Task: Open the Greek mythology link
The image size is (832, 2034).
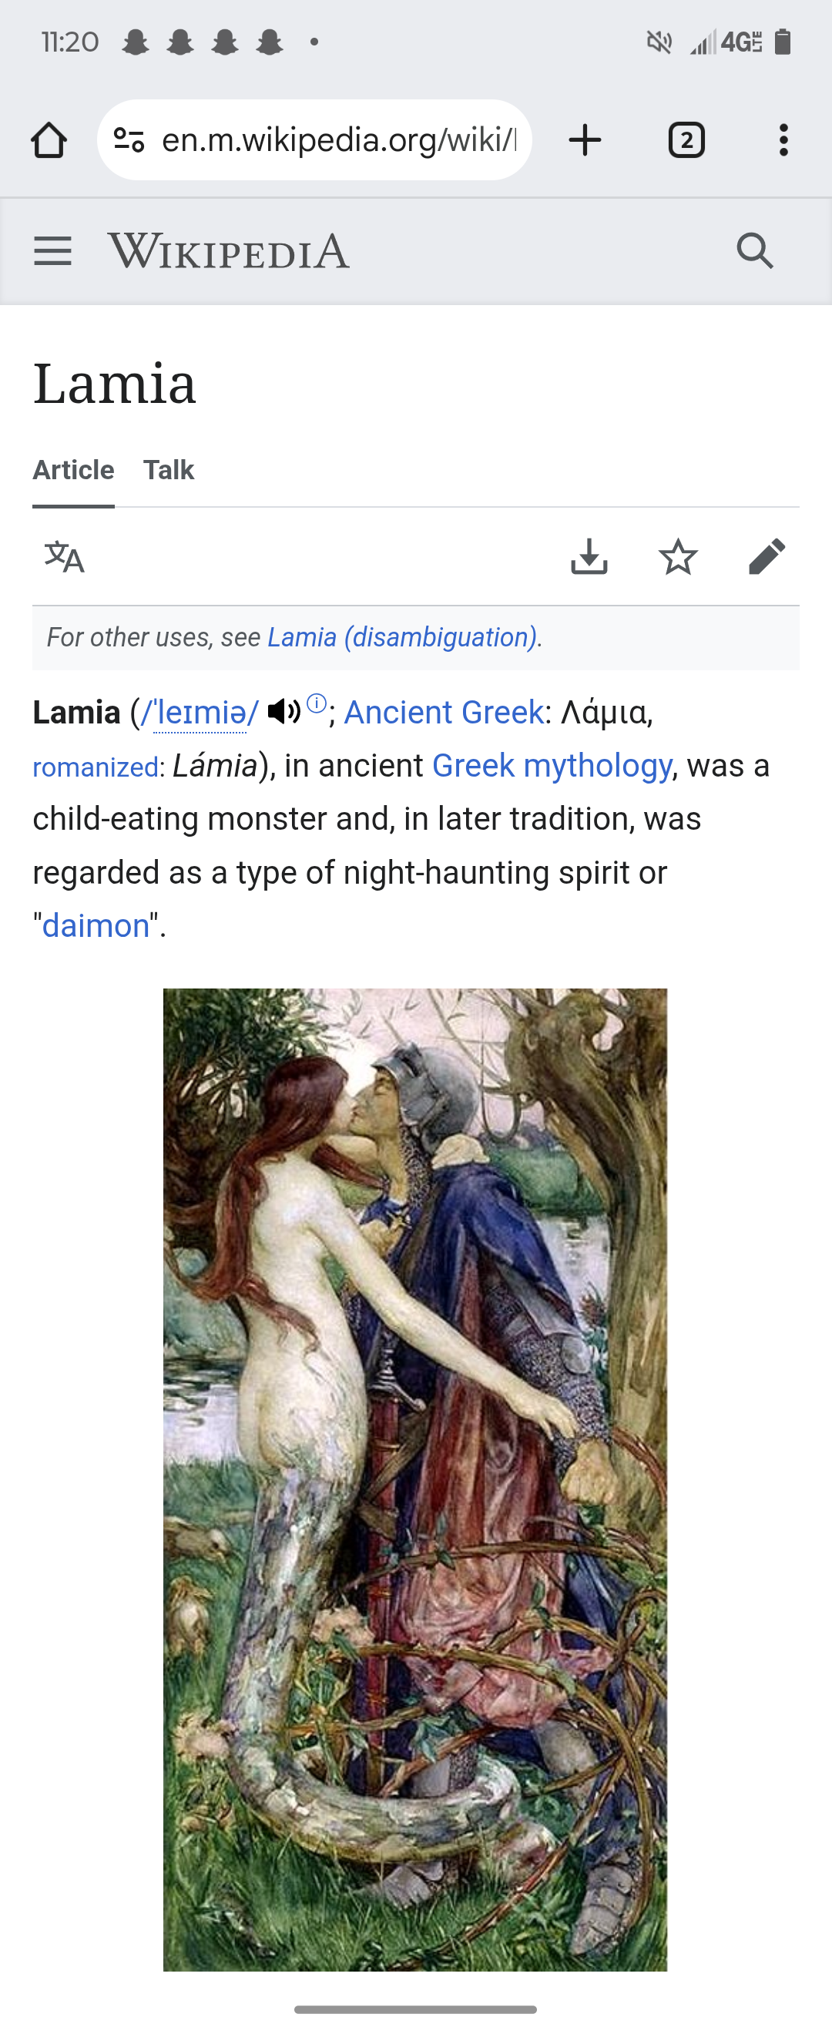Action: tap(552, 766)
